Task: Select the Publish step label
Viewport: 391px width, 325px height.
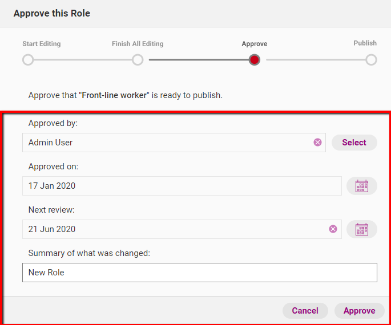Action: pyautogui.click(x=365, y=43)
